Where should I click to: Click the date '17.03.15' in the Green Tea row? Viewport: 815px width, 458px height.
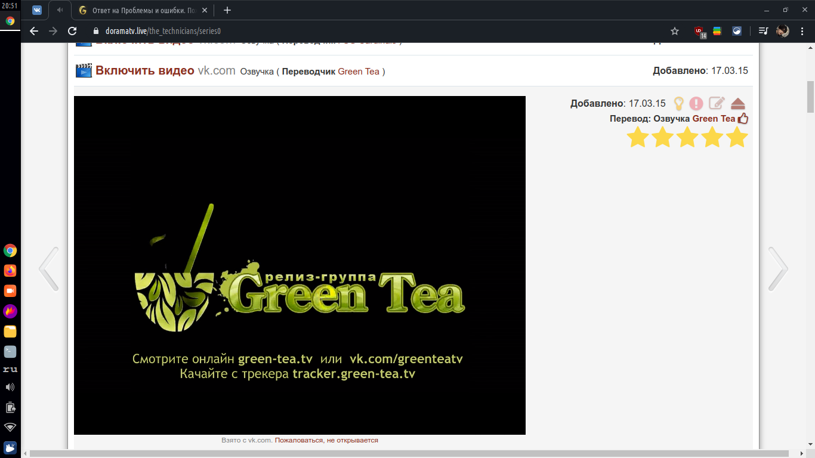tap(730, 70)
